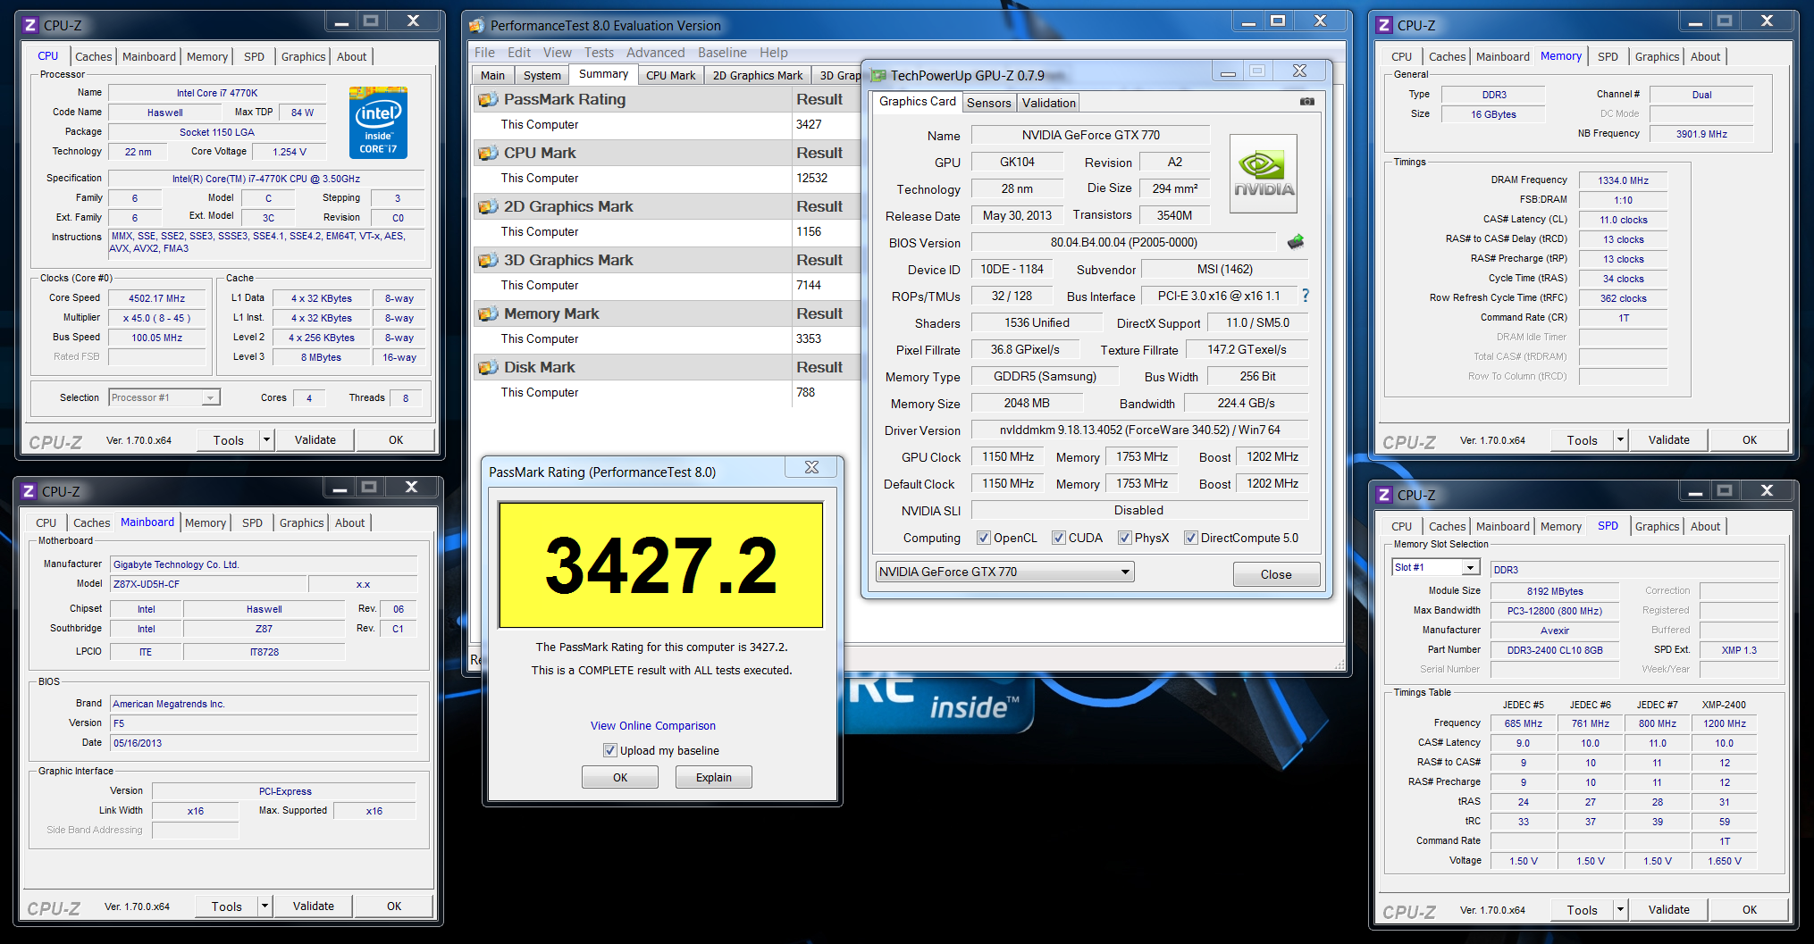Click the yellow 3427.2 score box
The width and height of the screenshot is (1814, 944).
[x=660, y=564]
